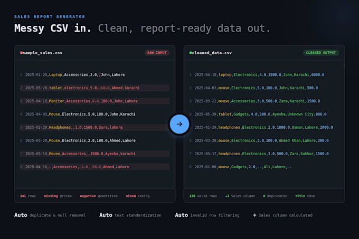The image size is (359, 239).
Task: Click the negative quantities indicator
Action: coord(99,196)
